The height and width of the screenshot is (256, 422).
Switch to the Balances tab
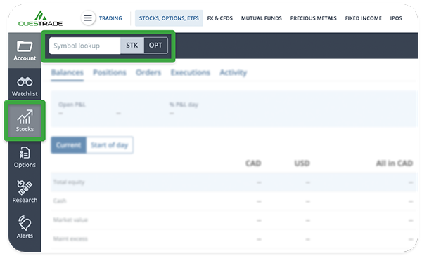tap(68, 72)
